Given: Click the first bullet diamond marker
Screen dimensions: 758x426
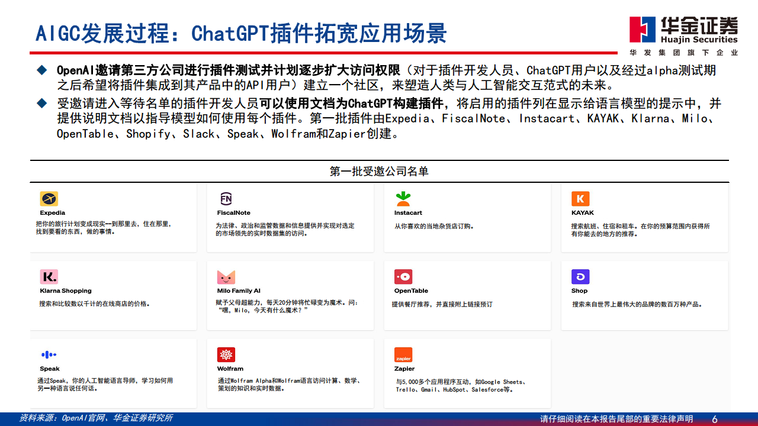Looking at the screenshot, I should [41, 70].
